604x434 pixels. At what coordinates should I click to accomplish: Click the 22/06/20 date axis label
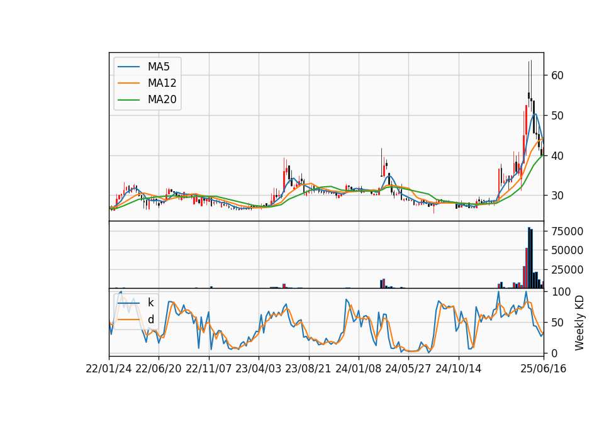tap(159, 369)
